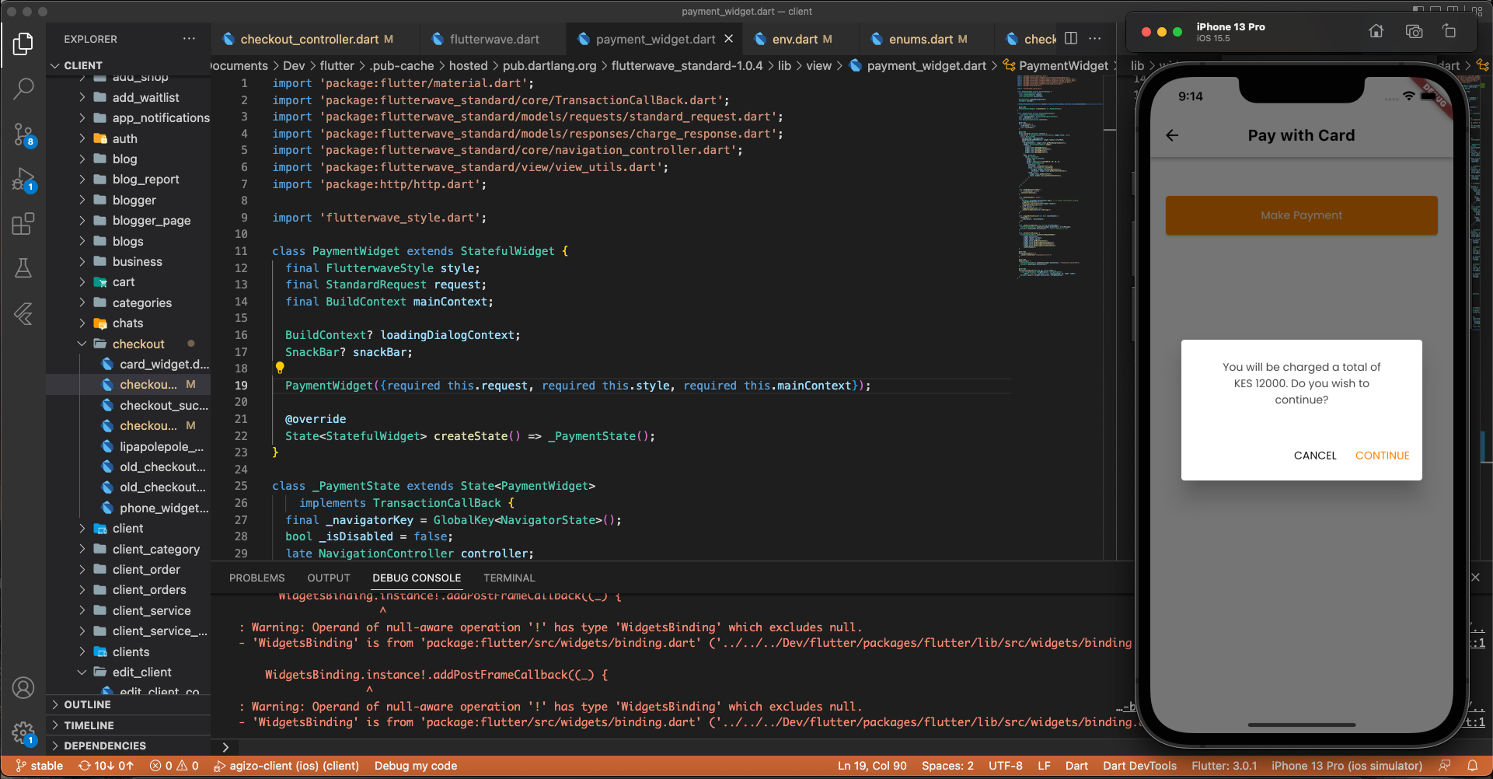Open the Run and Debug panel
This screenshot has width=1493, height=779.
click(23, 179)
